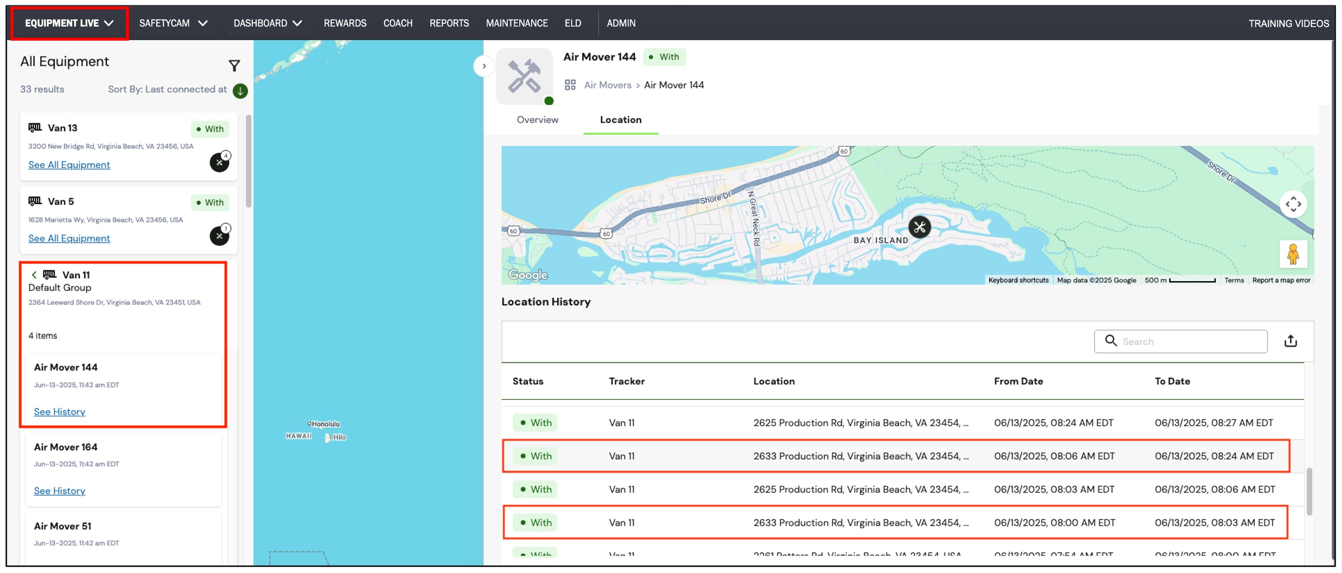Click See History for Air Mover 164
This screenshot has width=1342, height=573.
(60, 491)
